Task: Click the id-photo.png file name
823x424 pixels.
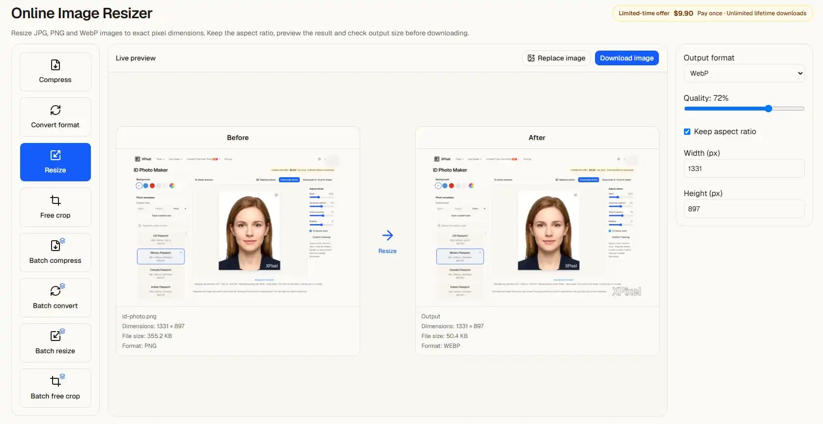Action: coord(139,316)
